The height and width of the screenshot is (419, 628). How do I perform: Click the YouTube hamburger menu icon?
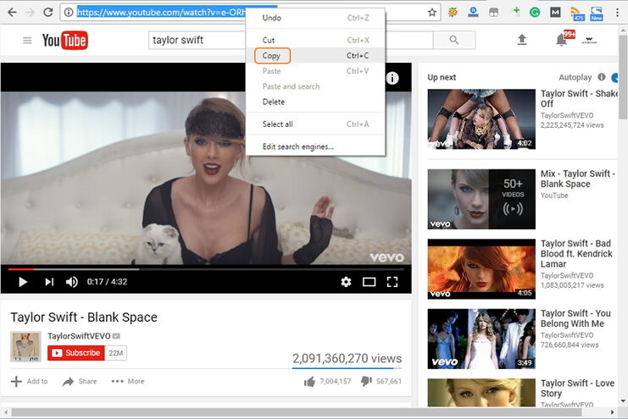pos(27,41)
